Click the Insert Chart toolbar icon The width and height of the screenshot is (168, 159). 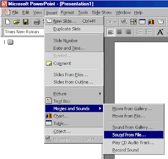coord(151,22)
